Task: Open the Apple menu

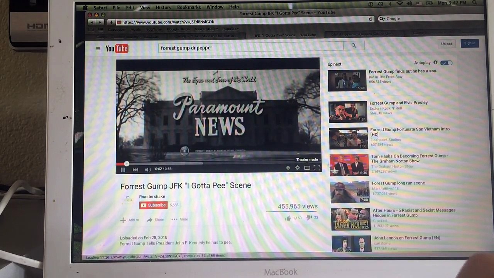Action: [85, 8]
